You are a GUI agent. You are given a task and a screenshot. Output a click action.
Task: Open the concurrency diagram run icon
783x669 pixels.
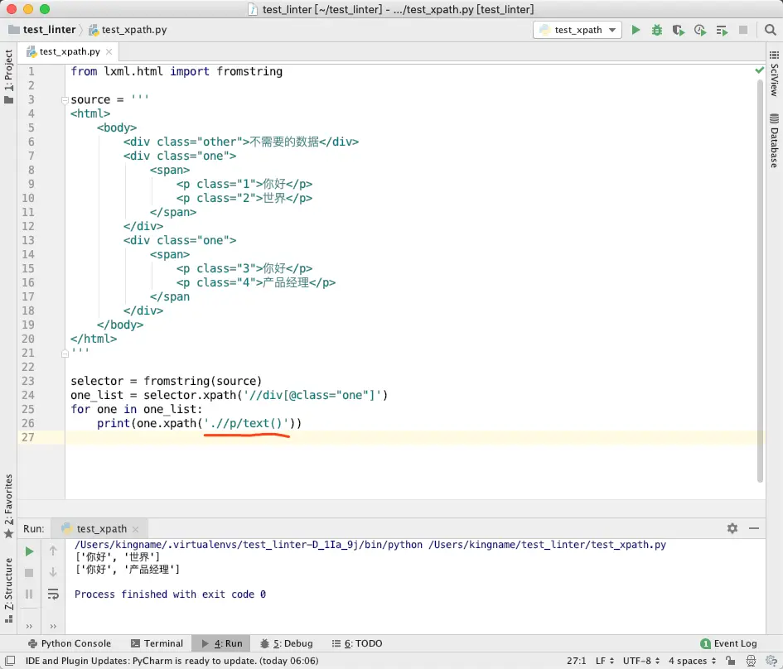[722, 30]
